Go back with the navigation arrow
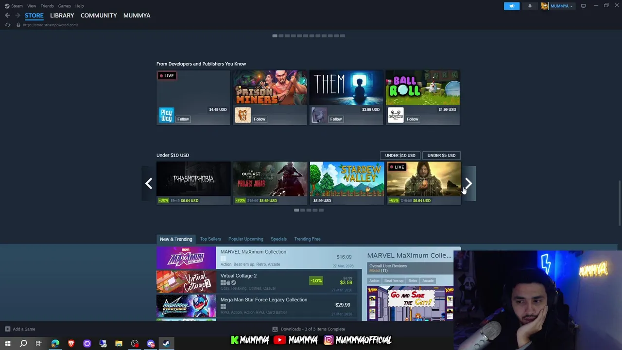Image resolution: width=622 pixels, height=350 pixels. (x=7, y=16)
